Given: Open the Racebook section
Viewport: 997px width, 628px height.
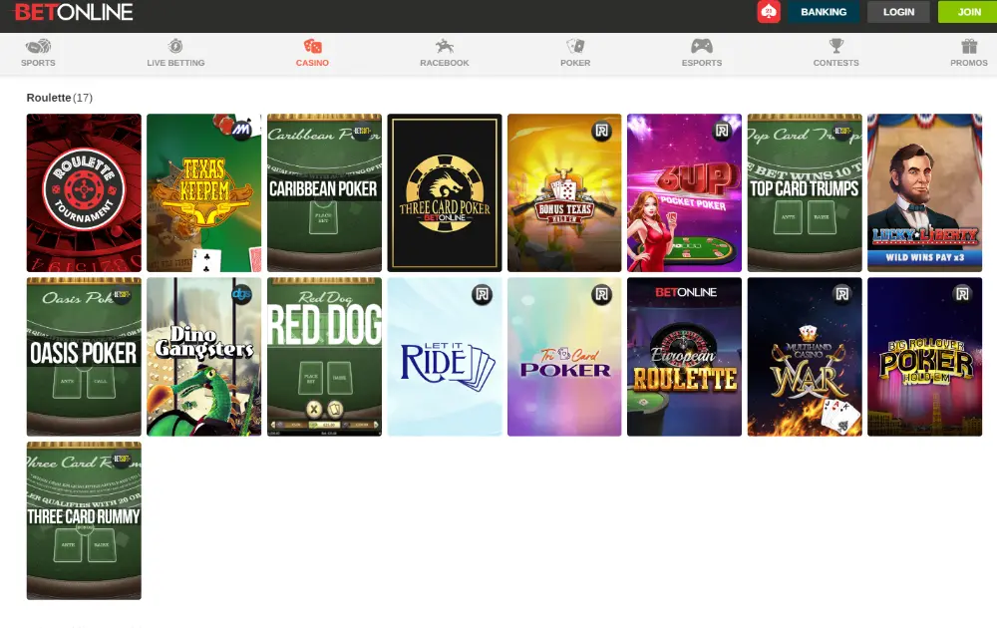Looking at the screenshot, I should [x=445, y=54].
